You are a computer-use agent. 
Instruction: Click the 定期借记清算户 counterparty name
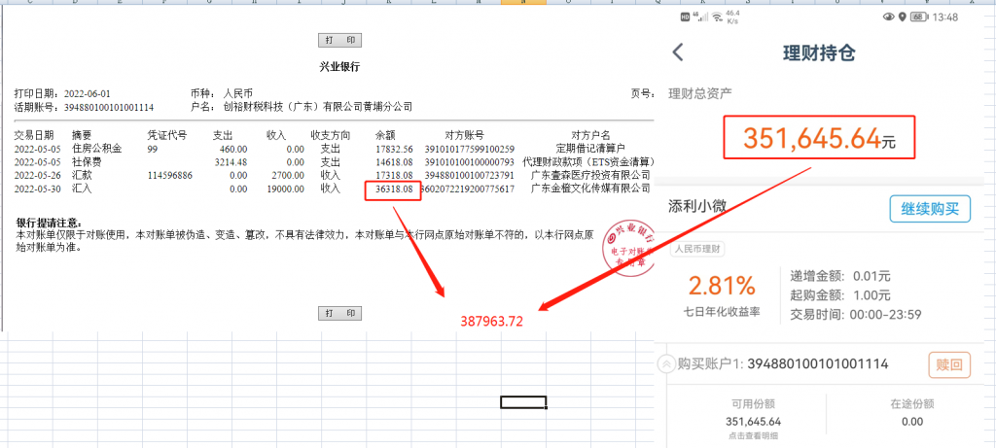tap(590, 149)
